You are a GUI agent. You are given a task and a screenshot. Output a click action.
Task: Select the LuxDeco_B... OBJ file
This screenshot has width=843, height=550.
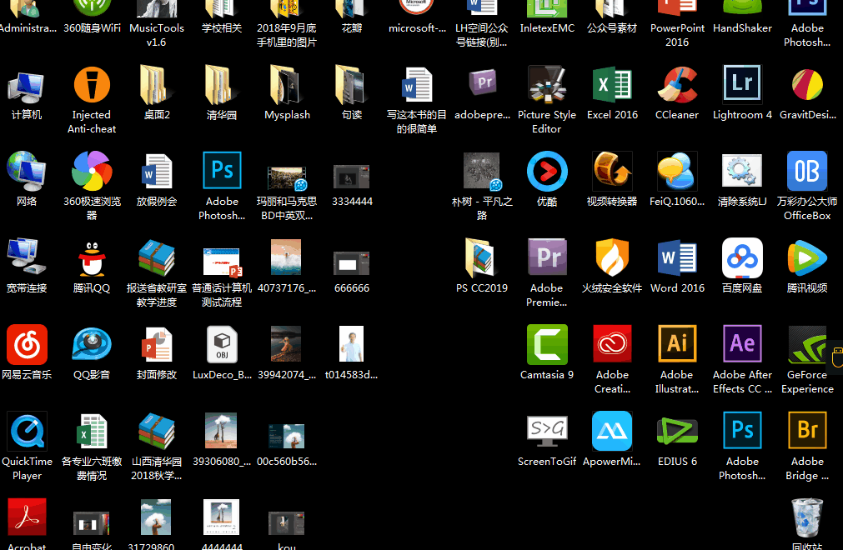pyautogui.click(x=222, y=345)
